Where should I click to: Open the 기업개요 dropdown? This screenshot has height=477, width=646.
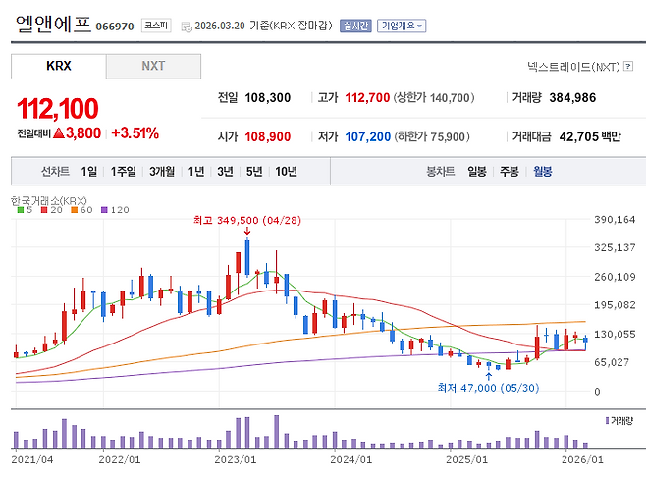[403, 26]
